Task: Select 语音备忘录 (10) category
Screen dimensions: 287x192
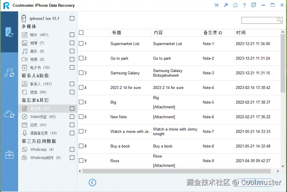Action: [48, 133]
